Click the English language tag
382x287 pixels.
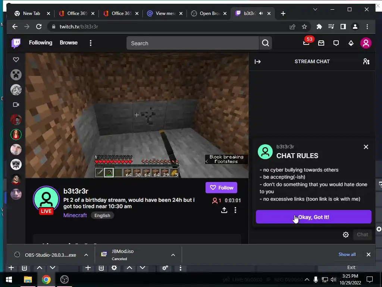point(102,216)
